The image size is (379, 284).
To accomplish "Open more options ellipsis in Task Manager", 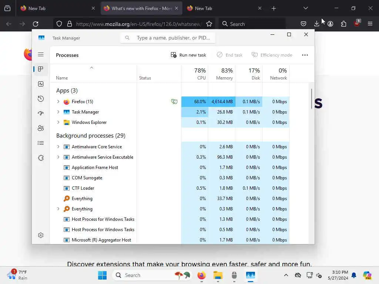I will point(305,55).
